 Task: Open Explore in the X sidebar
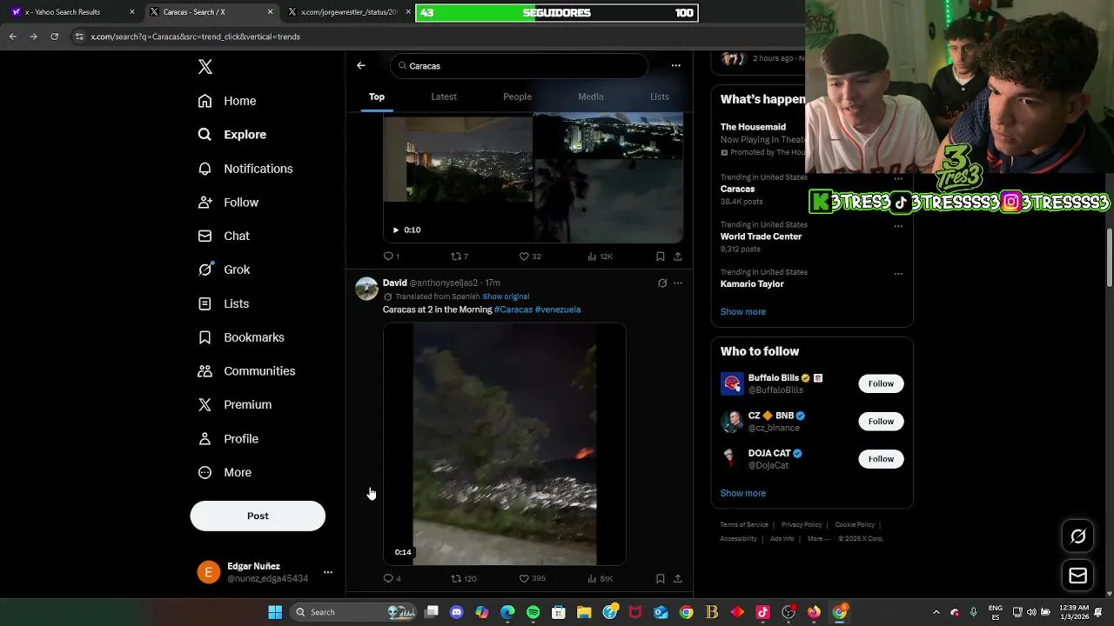pos(232,135)
